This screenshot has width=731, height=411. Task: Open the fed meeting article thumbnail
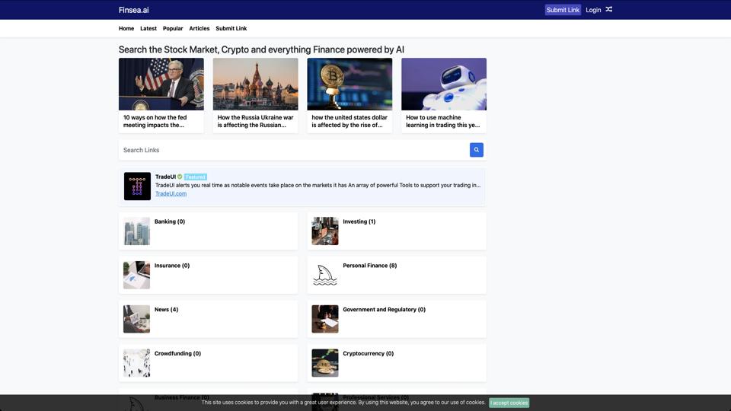[x=161, y=84]
